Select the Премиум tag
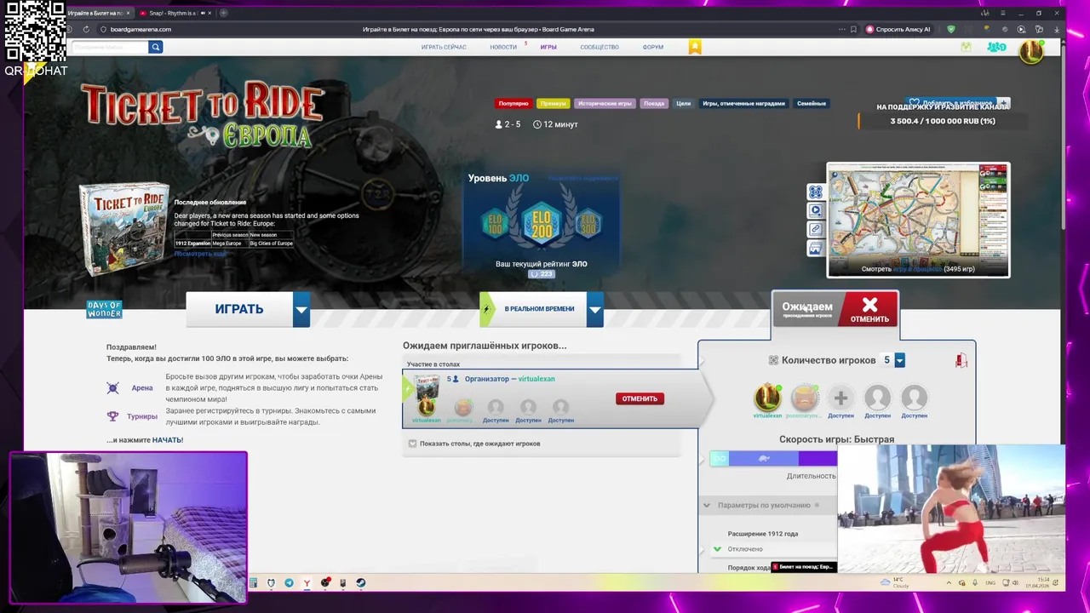1090x613 pixels. [x=554, y=103]
